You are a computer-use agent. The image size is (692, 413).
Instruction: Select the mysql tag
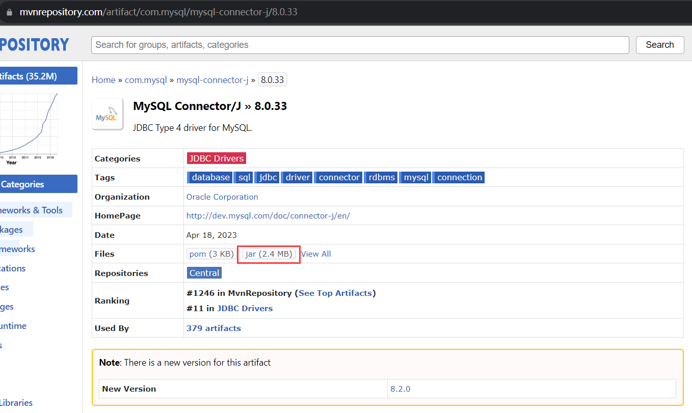click(x=415, y=177)
